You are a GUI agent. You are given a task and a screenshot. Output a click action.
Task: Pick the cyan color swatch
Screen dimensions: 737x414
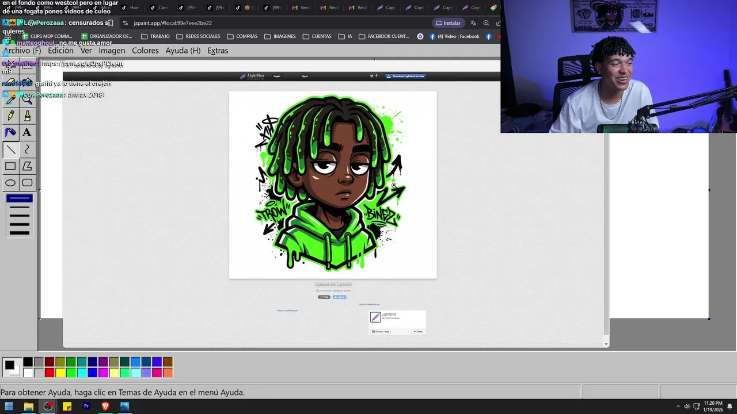click(82, 373)
